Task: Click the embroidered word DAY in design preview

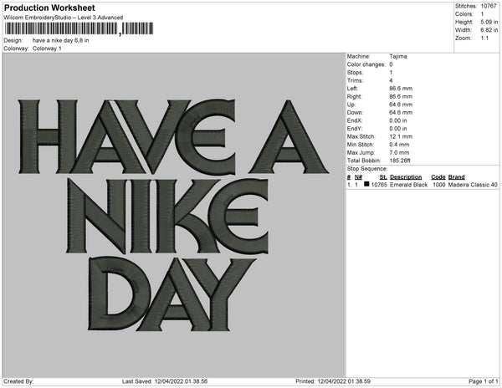Action: (x=172, y=294)
